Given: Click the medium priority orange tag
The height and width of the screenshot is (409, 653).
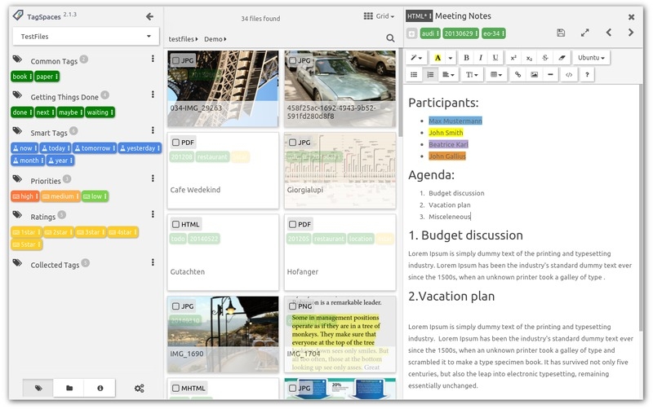Looking at the screenshot, I should click(x=60, y=196).
